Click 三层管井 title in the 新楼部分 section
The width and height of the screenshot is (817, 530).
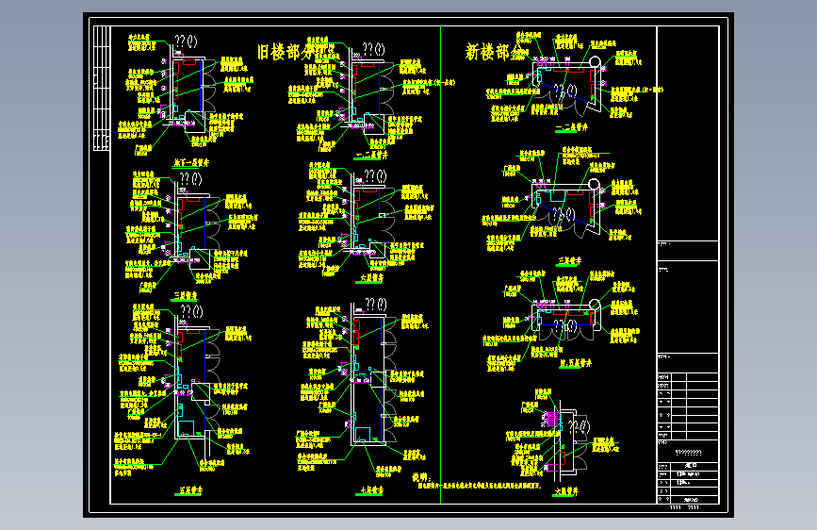click(x=568, y=260)
